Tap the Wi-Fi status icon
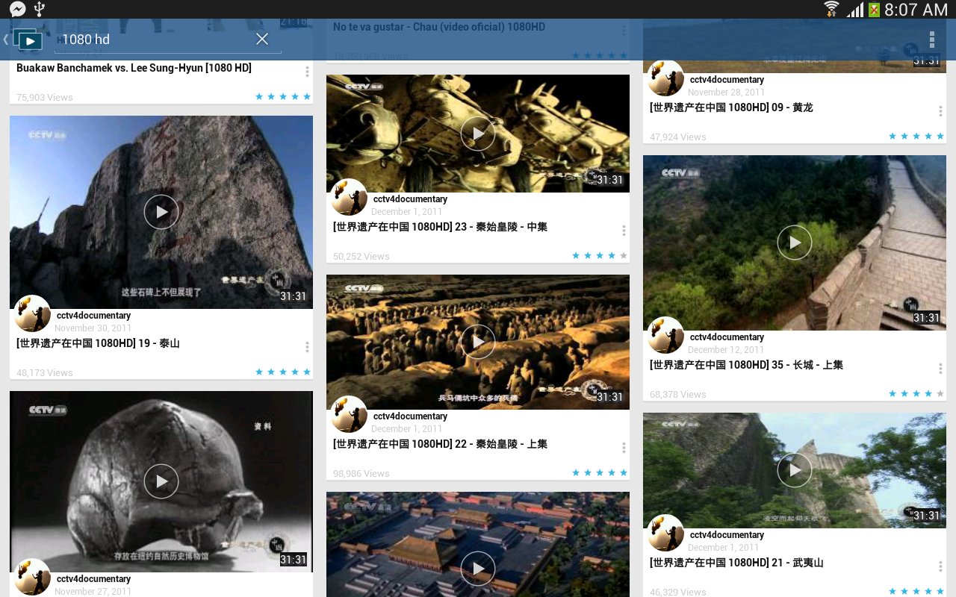The width and height of the screenshot is (956, 597). 831,9
